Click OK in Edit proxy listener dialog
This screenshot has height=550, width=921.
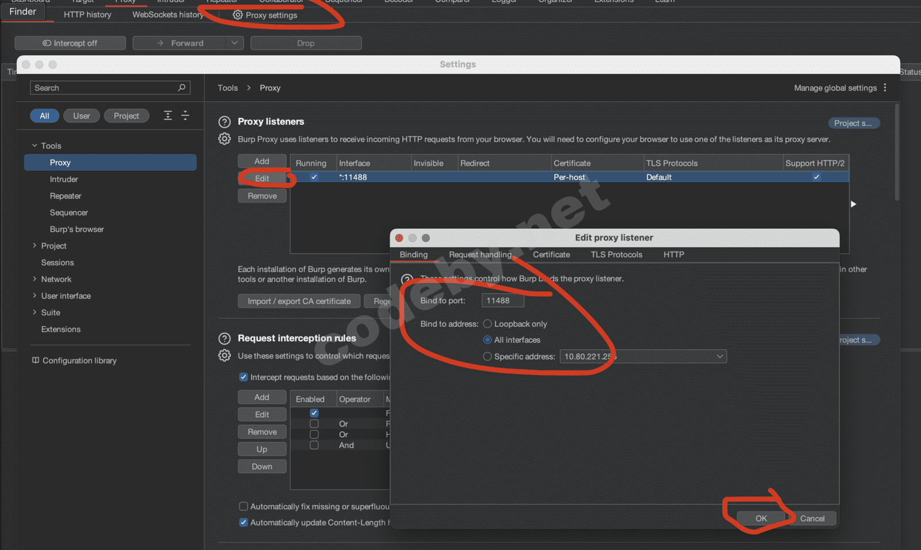click(x=761, y=518)
